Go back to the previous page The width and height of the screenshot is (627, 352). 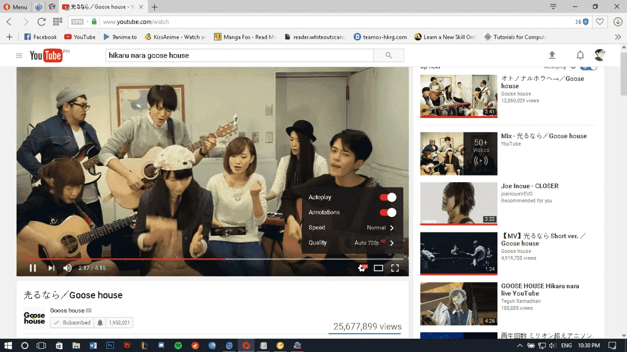(x=9, y=21)
